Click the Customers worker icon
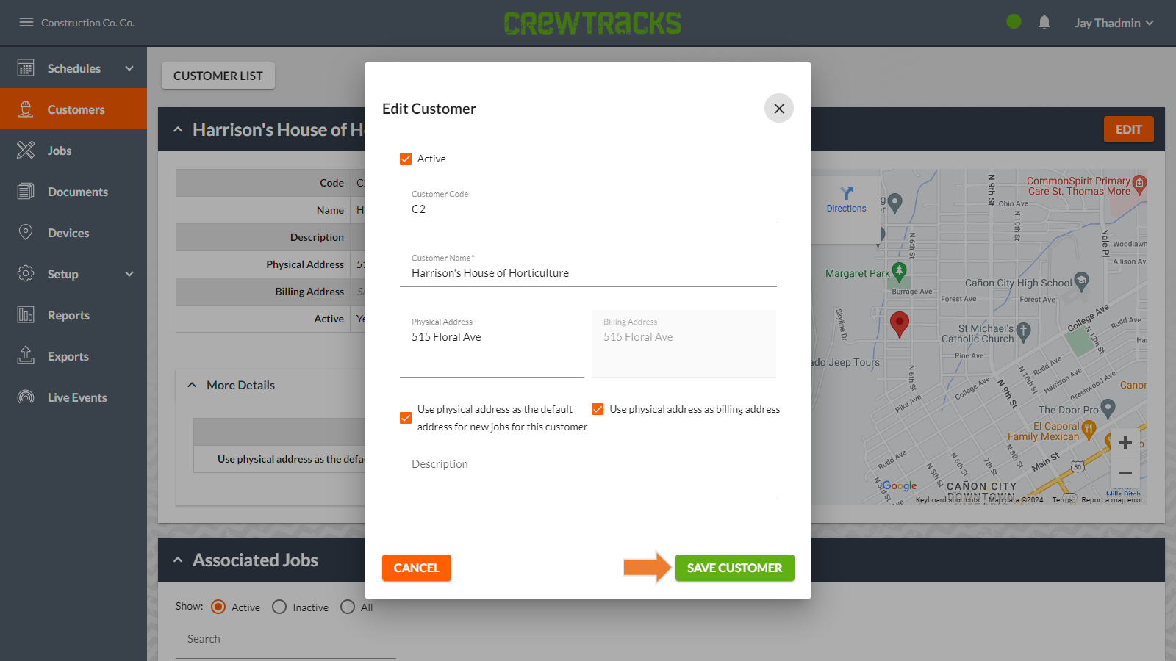 point(26,109)
